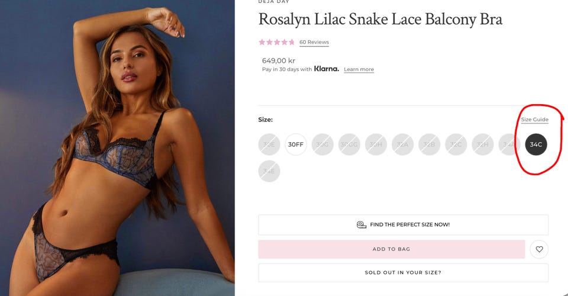This screenshot has height=296, width=568.
Task: Choose sold-out size 30E
Action: pos(269,144)
